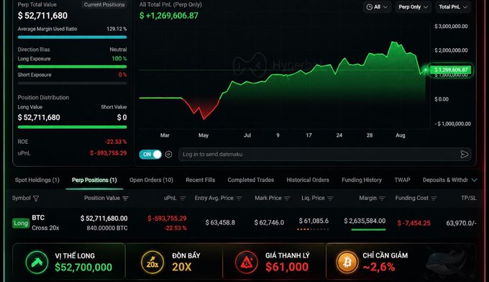Image resolution: width=489 pixels, height=282 pixels.
Task: Click the BTC symbol name
Action: pyautogui.click(x=38, y=218)
